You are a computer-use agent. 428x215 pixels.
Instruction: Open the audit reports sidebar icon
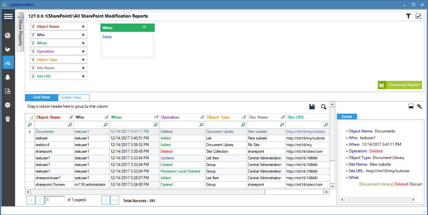click(x=8, y=63)
